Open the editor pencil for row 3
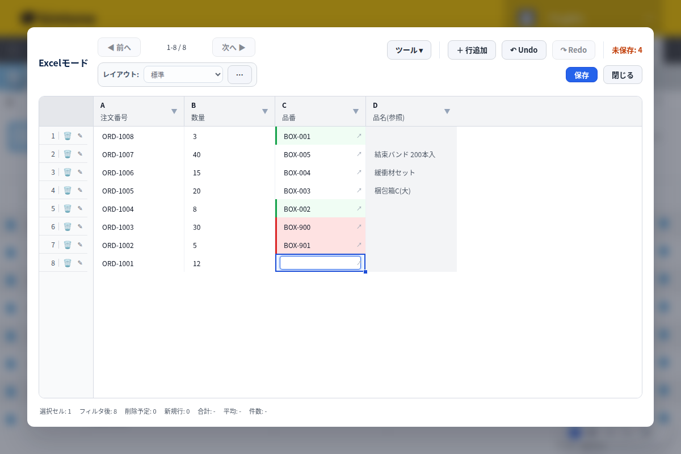681x454 pixels. (80, 172)
